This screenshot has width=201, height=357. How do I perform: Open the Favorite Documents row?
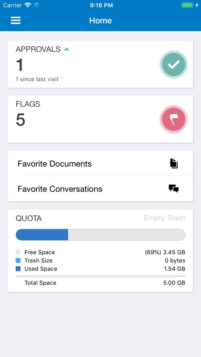pos(100,163)
